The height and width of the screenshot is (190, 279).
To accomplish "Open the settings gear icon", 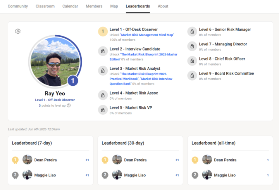I will 18,31.
